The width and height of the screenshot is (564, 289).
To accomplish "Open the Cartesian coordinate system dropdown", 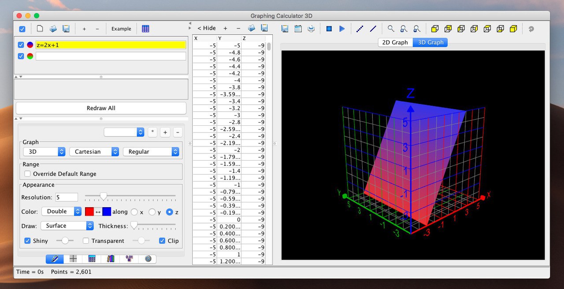I will point(94,151).
